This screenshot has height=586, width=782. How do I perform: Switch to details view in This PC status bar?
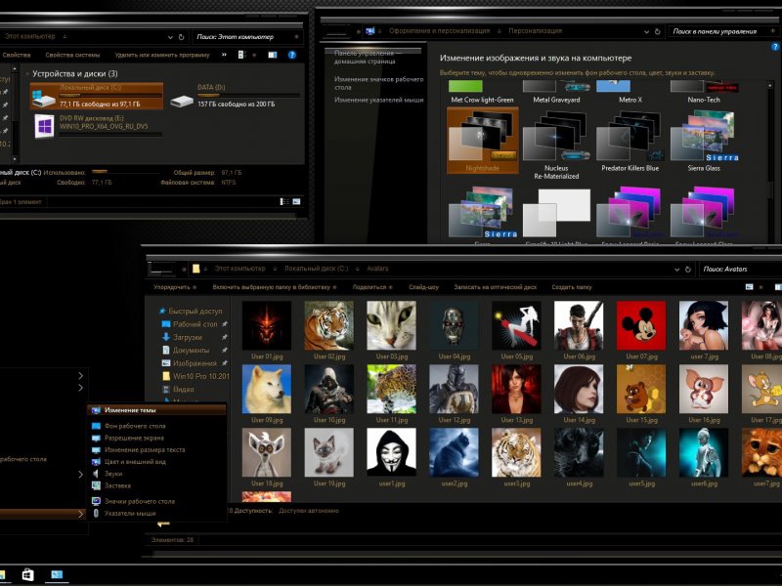[x=283, y=201]
